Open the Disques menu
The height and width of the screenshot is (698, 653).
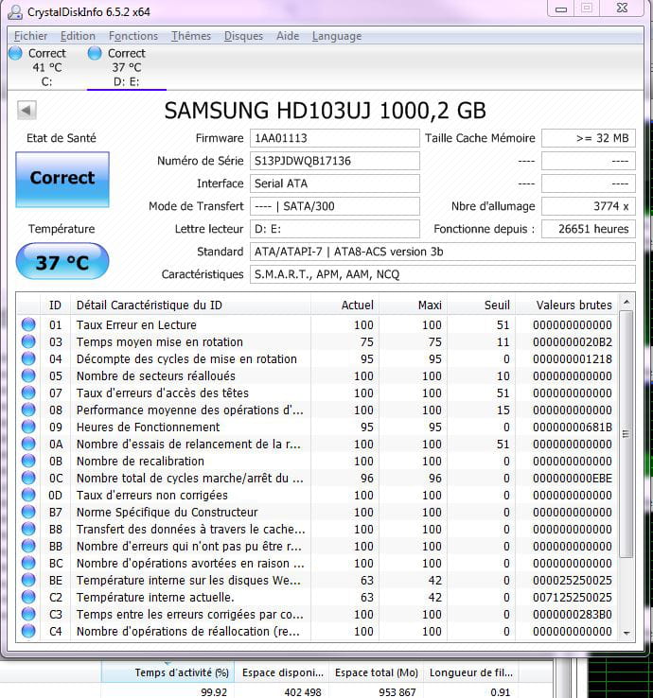(x=243, y=36)
